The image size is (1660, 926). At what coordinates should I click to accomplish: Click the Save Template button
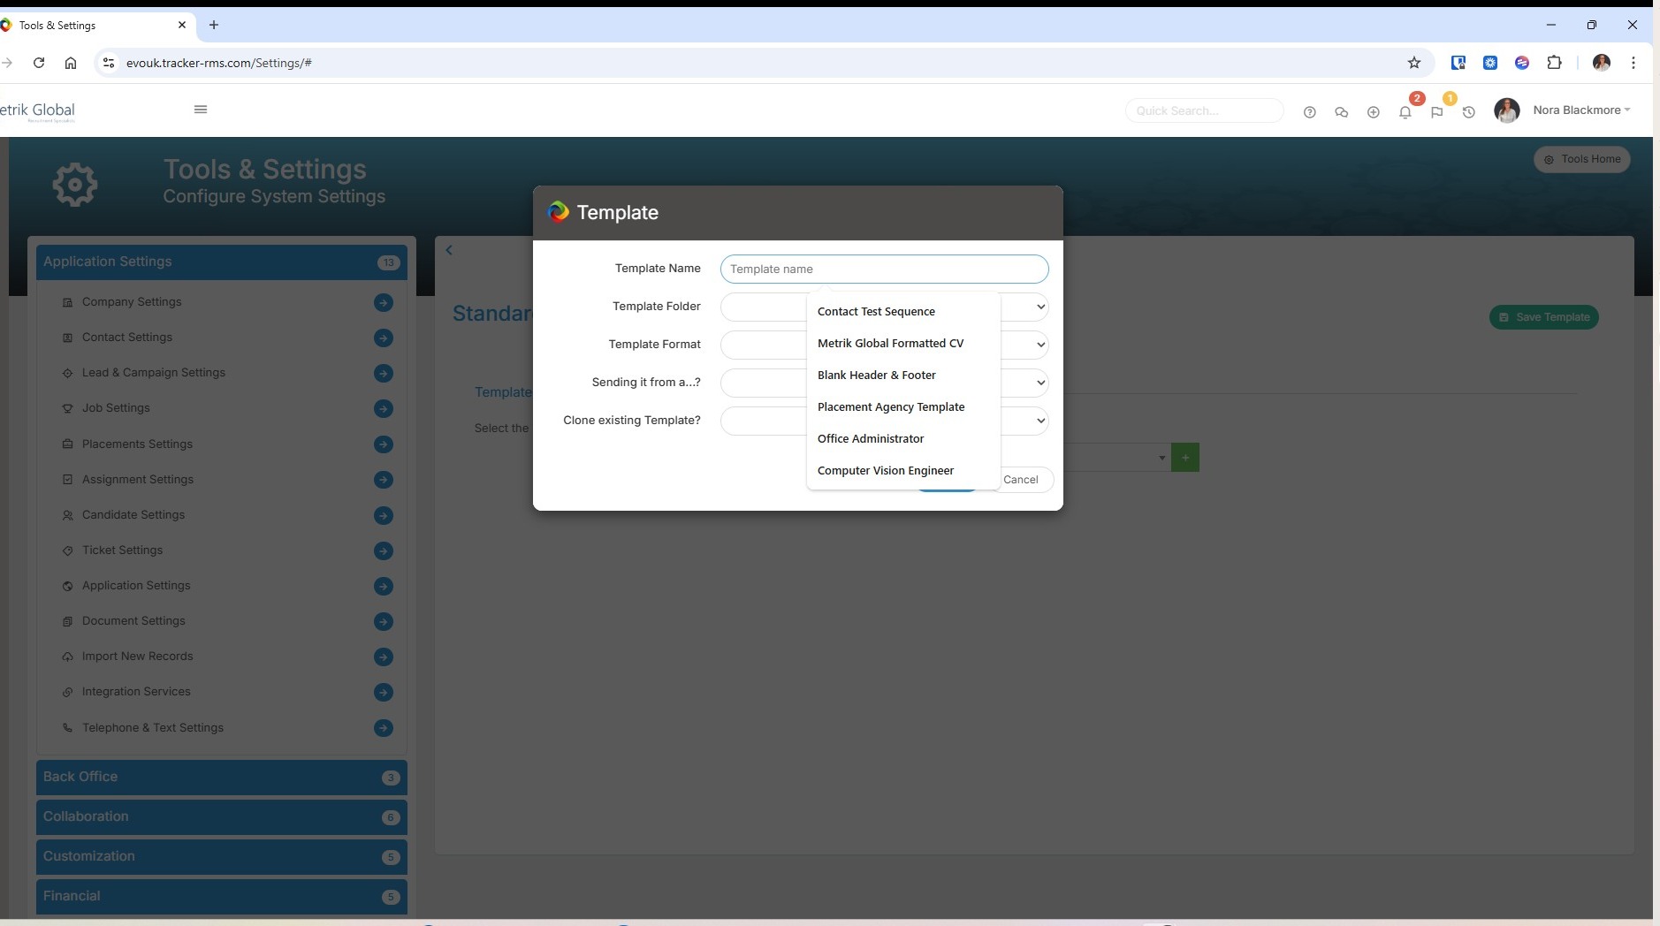coord(1543,317)
